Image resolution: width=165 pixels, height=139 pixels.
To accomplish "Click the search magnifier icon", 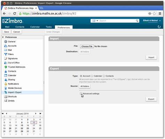I will [x=137, y=21].
